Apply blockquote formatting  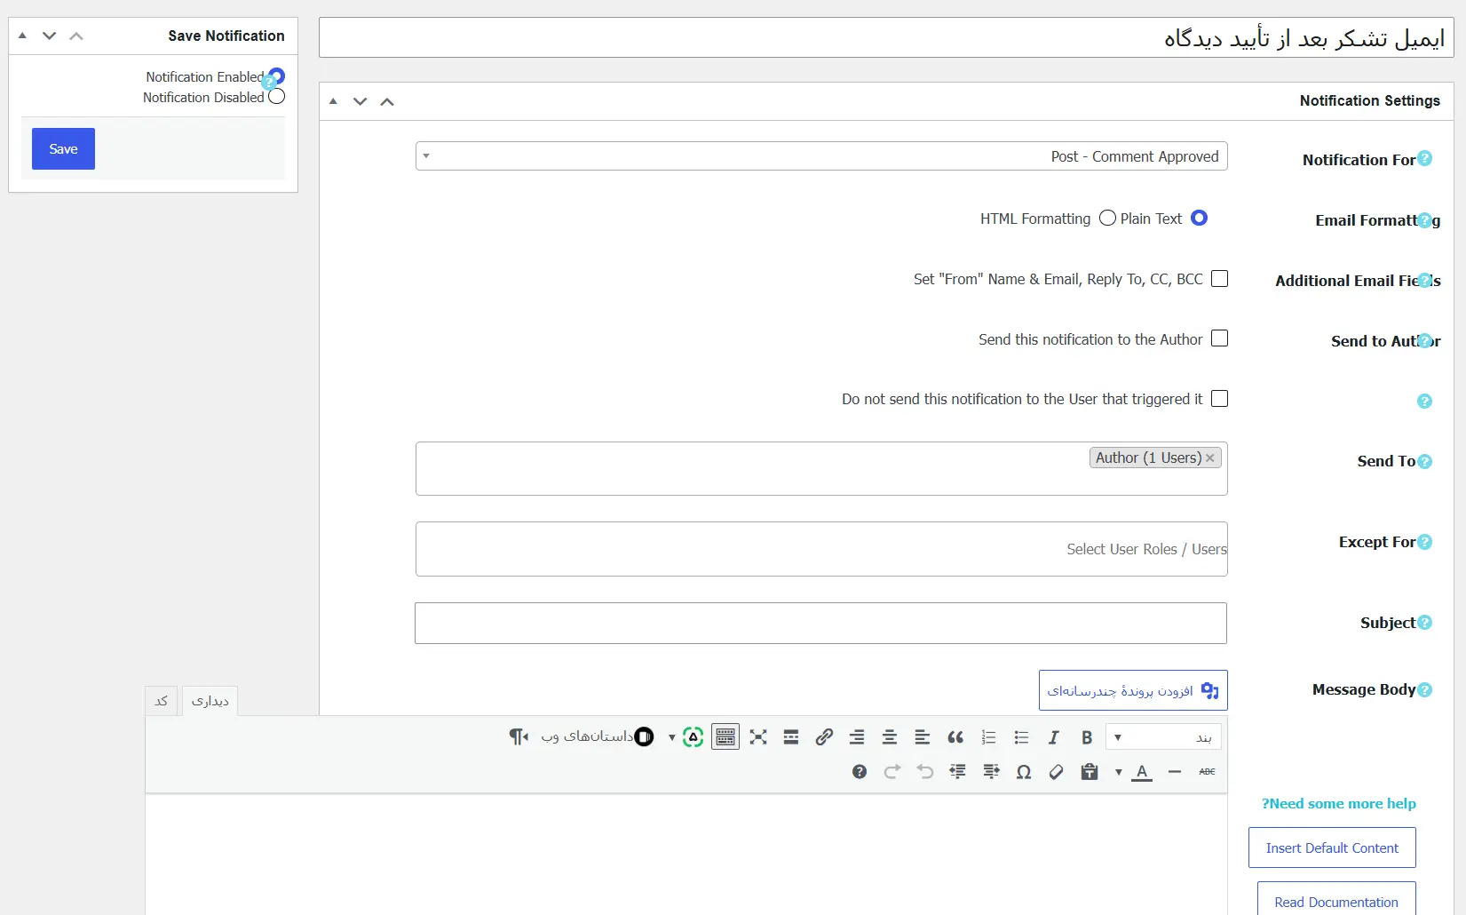coord(955,737)
